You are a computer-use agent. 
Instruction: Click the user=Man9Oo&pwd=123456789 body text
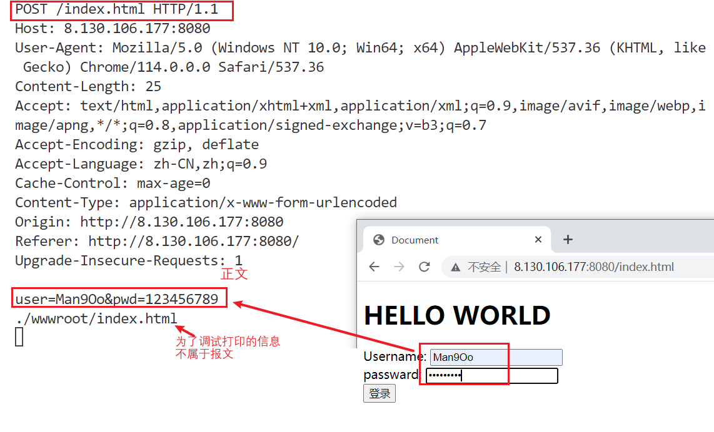117,300
